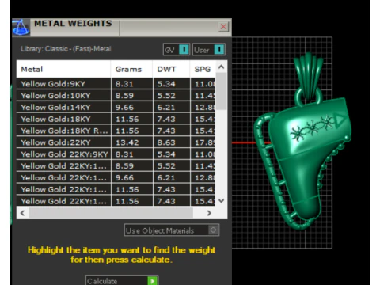Click the DWT column header
The image size is (380, 285).
point(171,69)
